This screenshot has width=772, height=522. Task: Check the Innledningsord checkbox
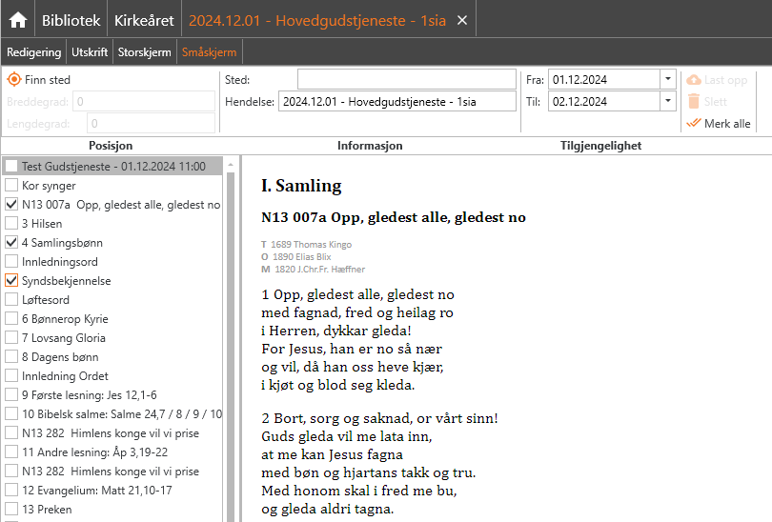click(11, 261)
